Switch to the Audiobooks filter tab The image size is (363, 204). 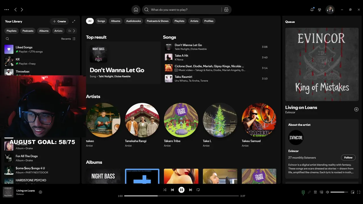click(134, 21)
